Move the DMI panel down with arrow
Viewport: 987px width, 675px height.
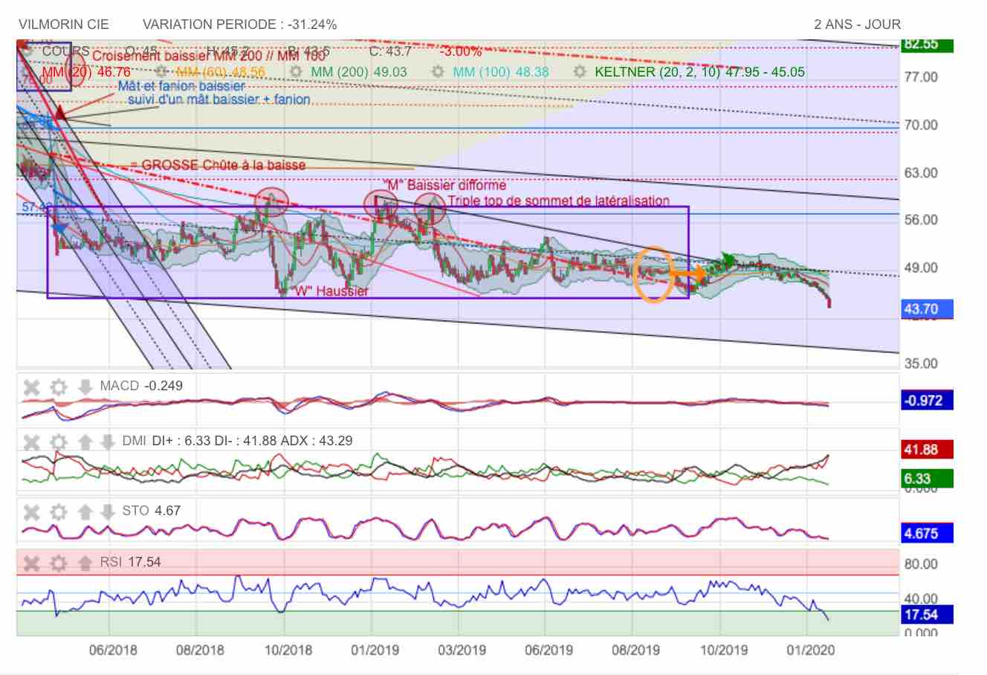108,442
